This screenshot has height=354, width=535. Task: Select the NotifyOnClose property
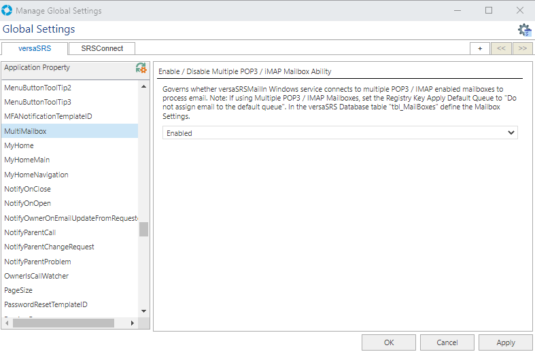point(69,189)
